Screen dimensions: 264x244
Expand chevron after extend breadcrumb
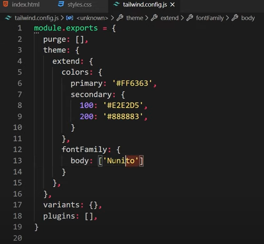coord(182,18)
